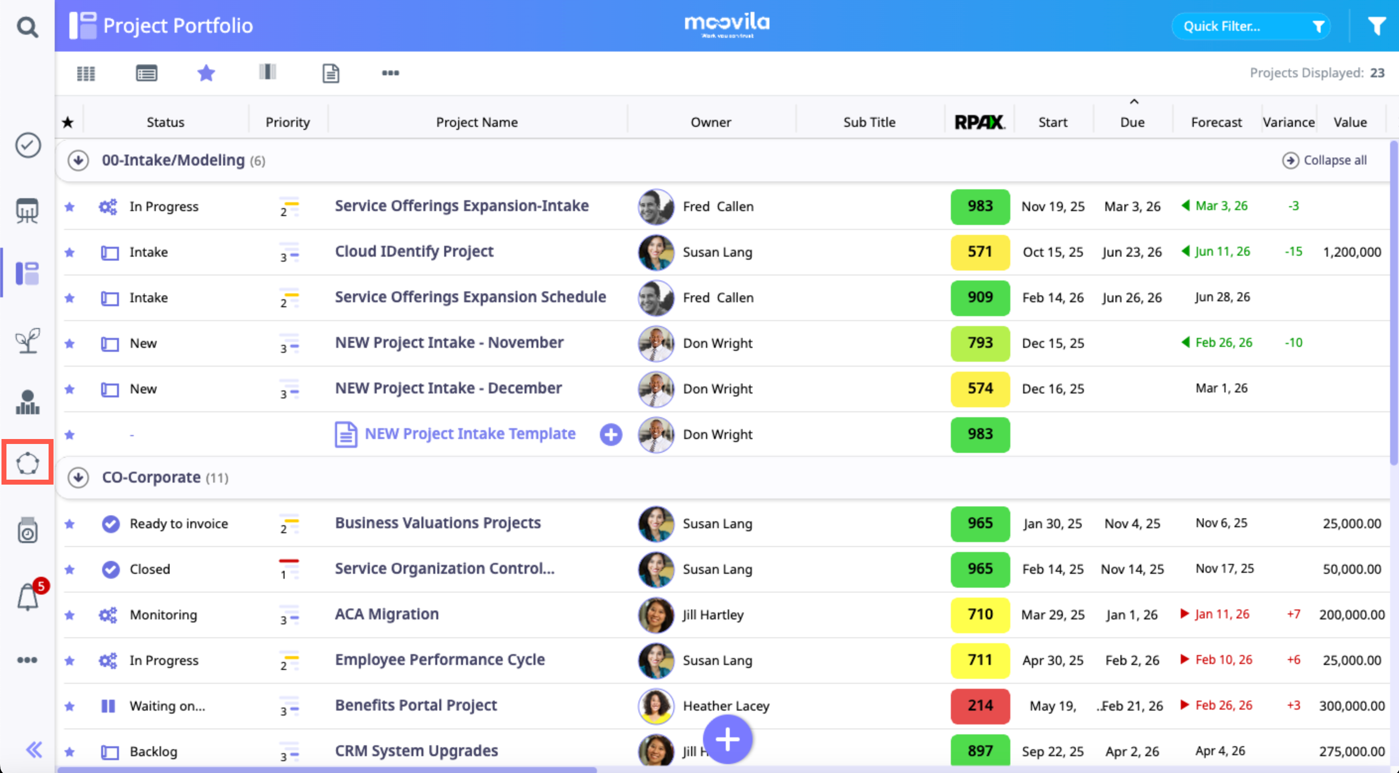This screenshot has width=1399, height=773.
Task: Click the red-highlighted circular nodes sidebar icon
Action: tap(27, 462)
